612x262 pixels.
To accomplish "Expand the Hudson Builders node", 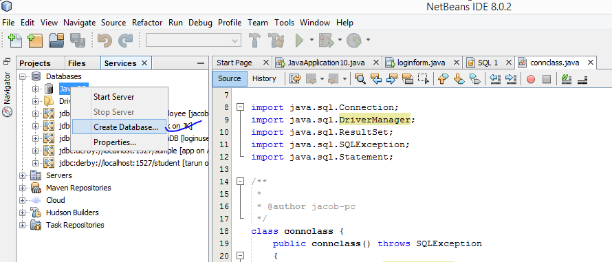I will (22, 212).
